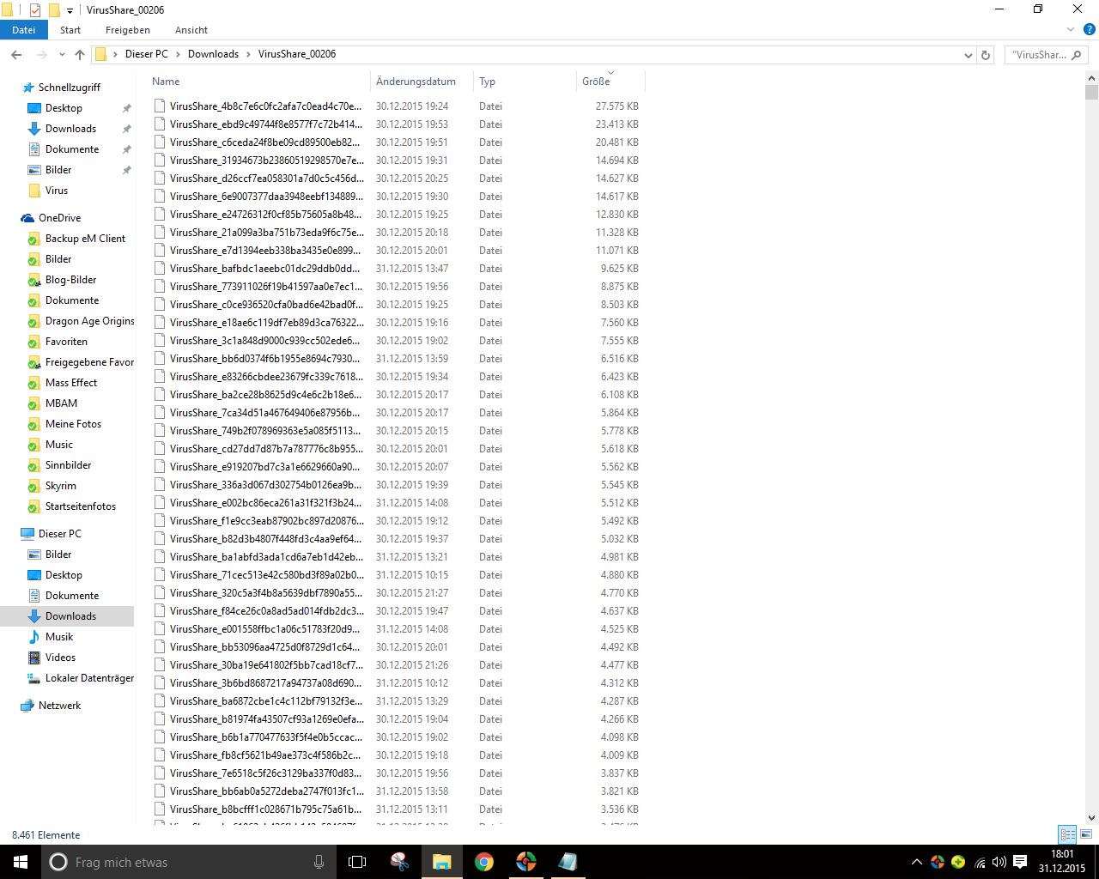Open the MBAM folder in OneDrive
This screenshot has width=1099, height=879.
coord(61,403)
